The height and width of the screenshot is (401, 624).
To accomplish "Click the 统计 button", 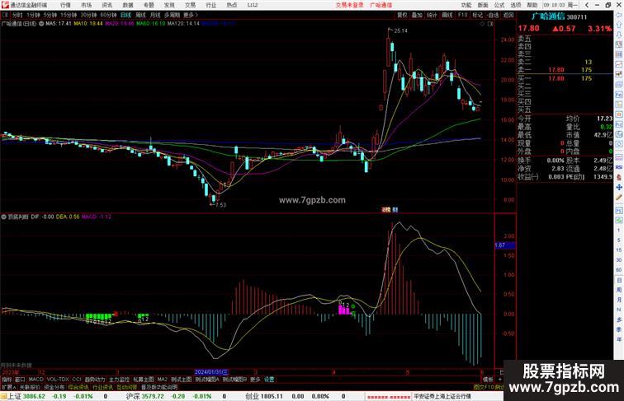I will tap(433, 15).
